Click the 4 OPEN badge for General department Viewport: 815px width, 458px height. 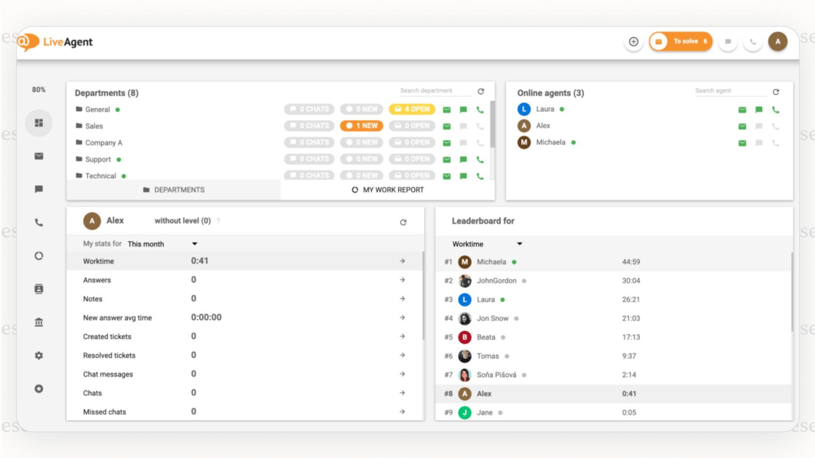click(x=412, y=109)
